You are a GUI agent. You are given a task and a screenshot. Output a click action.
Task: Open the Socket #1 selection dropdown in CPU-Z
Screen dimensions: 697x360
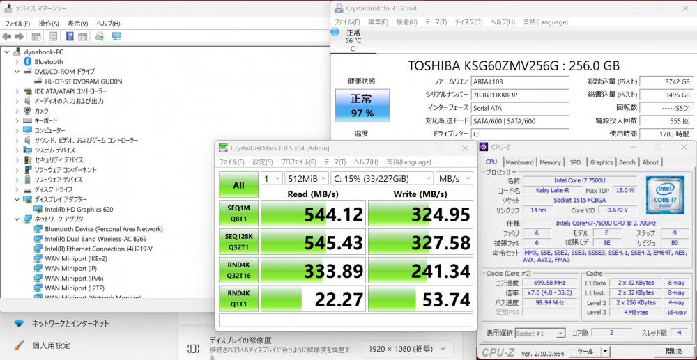click(x=539, y=333)
